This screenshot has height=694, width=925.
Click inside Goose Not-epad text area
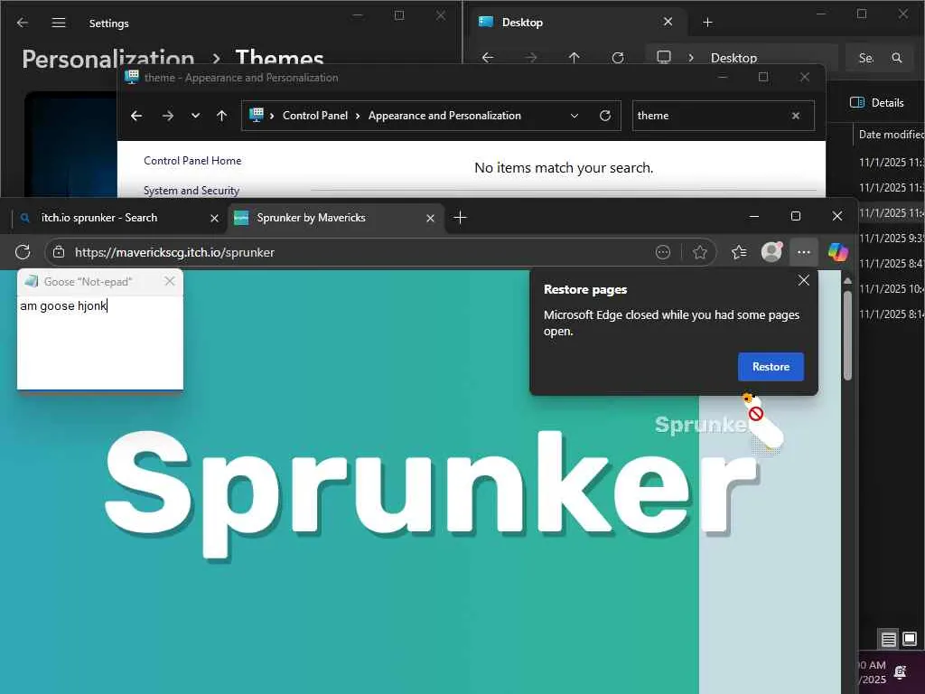100,342
